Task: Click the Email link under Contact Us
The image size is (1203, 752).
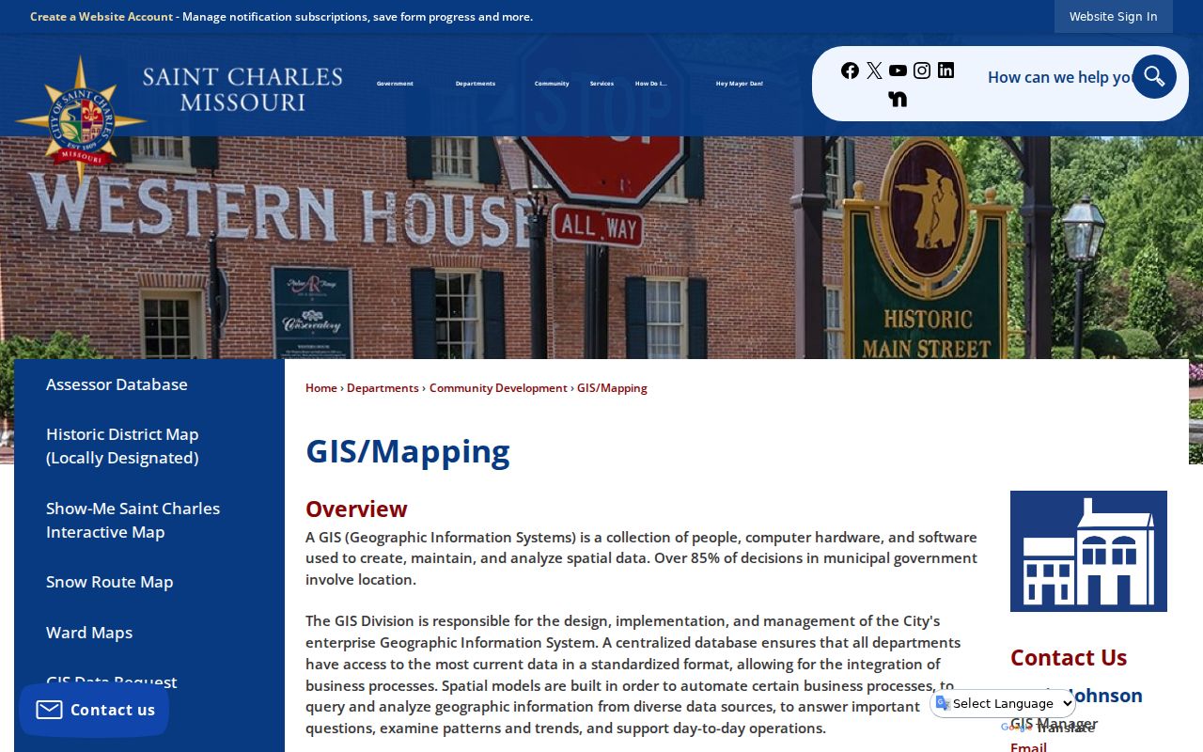Action: click(x=1028, y=746)
